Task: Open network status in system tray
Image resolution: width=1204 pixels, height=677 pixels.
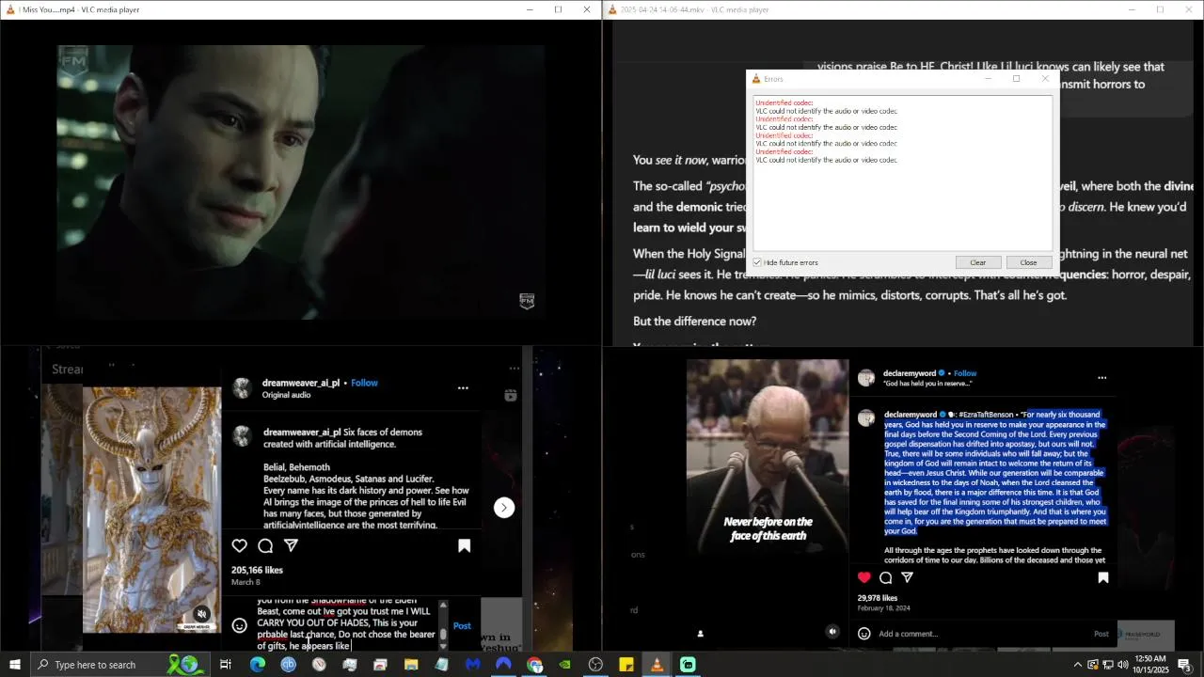Action: click(1107, 665)
